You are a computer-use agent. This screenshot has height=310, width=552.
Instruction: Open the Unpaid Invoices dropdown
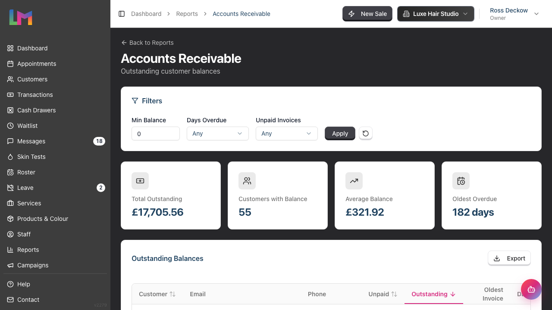287,133
